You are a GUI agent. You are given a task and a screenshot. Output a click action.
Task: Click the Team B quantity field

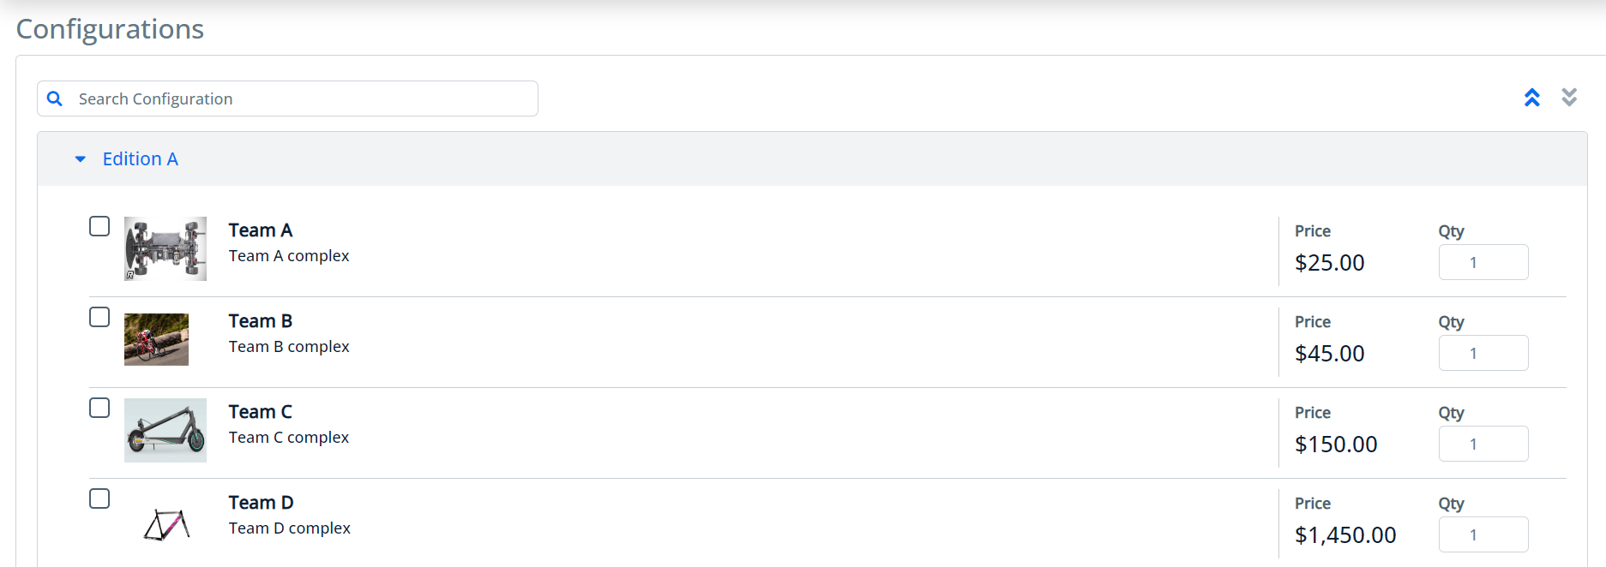[x=1483, y=353]
